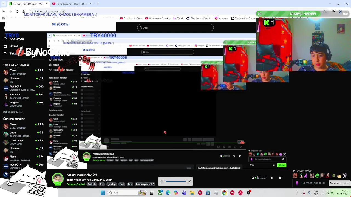
Task: Open the Flomore followed channel
Action: (23, 96)
